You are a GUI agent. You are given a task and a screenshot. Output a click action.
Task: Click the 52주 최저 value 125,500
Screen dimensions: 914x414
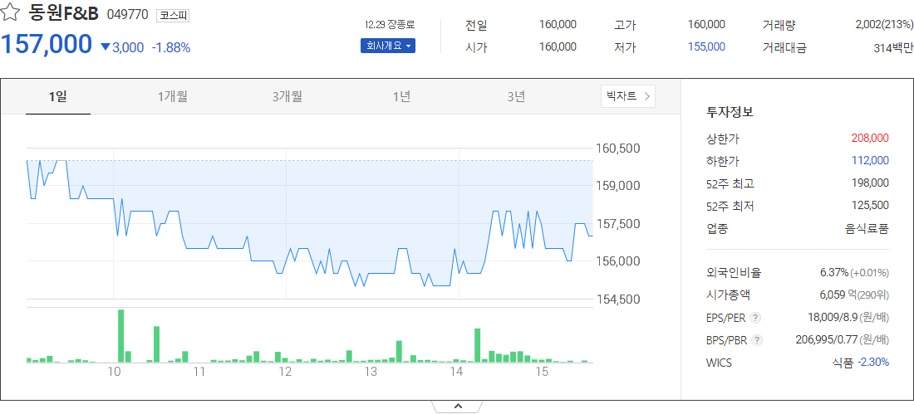870,205
